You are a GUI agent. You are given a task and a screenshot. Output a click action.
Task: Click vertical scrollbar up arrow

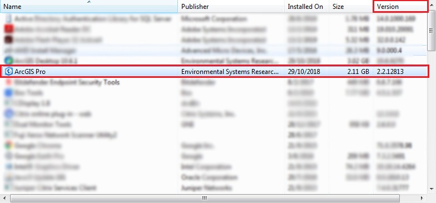click(x=432, y=4)
